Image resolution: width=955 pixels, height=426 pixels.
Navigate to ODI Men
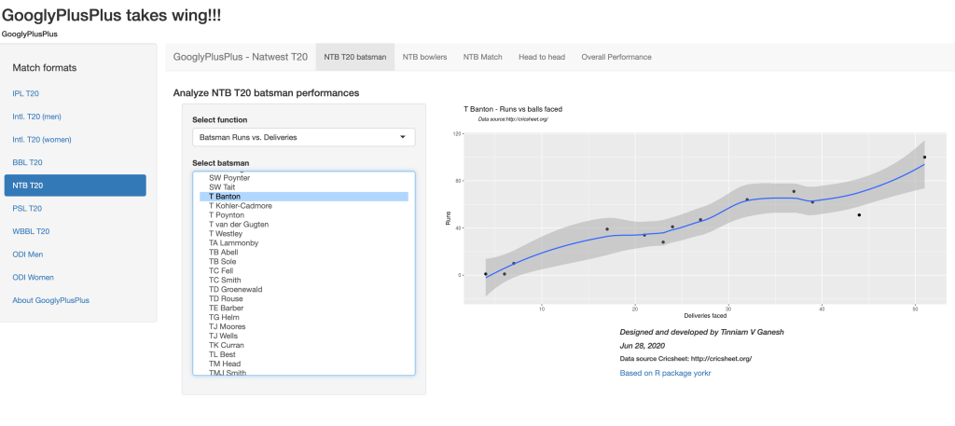pos(29,254)
